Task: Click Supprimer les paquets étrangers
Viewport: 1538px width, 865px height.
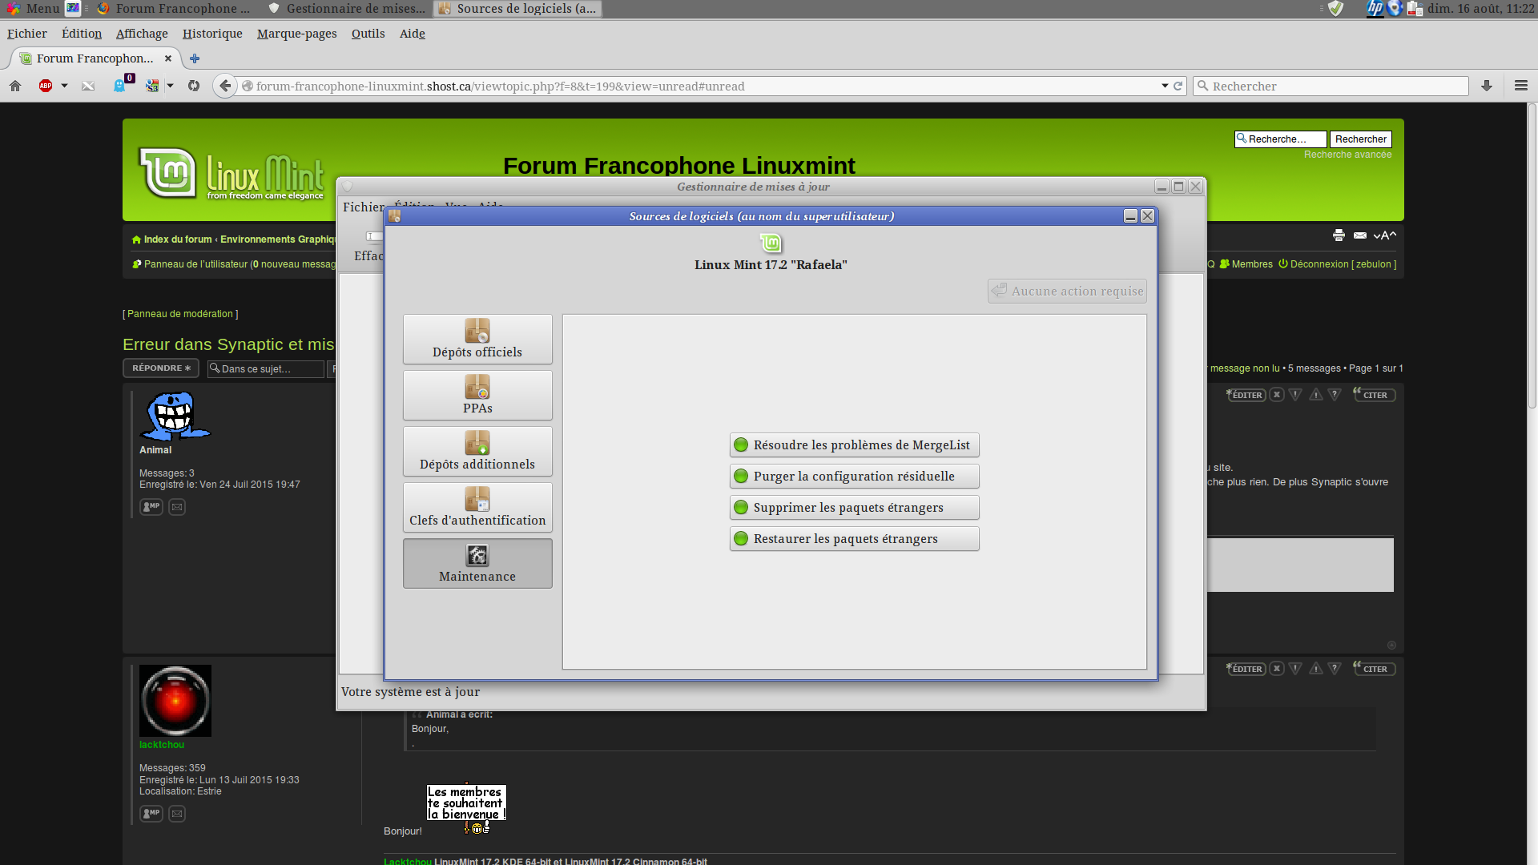Action: tap(854, 508)
